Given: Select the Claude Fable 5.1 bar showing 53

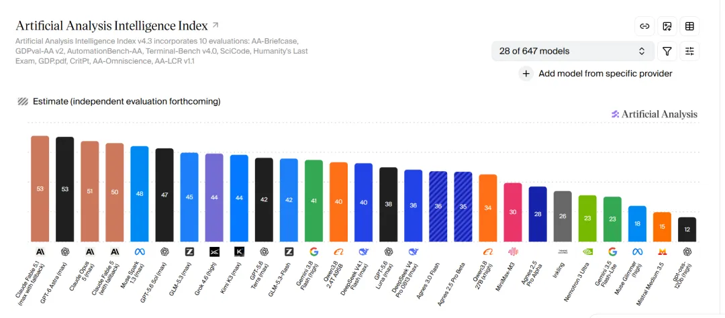Looking at the screenshot, I should (x=40, y=189).
